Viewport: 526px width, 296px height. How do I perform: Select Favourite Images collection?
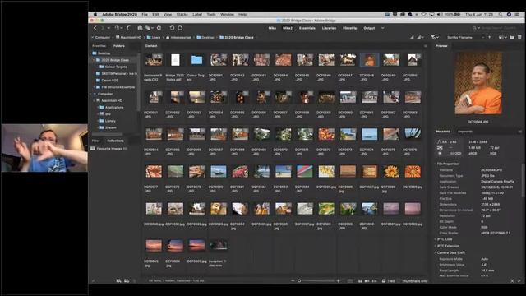tap(109, 148)
